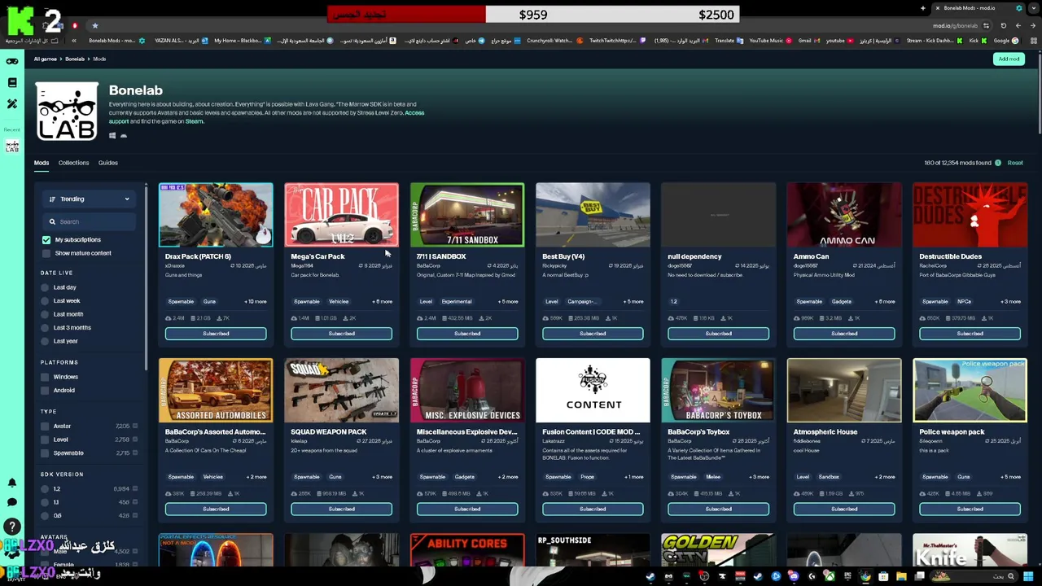Open site settings icon in address bar
The image size is (1042, 586).
pos(986,25)
